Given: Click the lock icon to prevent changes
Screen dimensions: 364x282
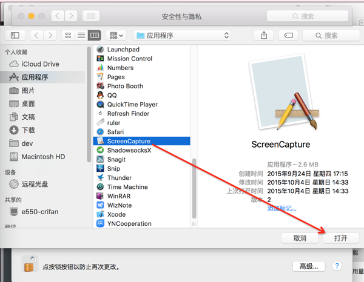Looking at the screenshot, I should (x=30, y=264).
